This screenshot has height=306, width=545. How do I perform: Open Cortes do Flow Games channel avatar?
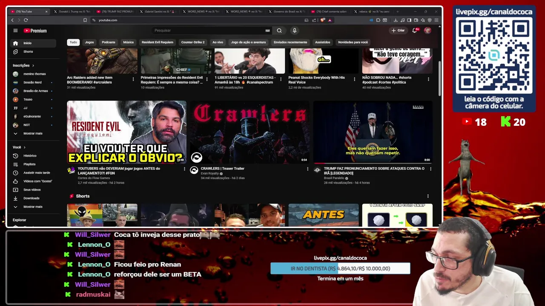(x=71, y=170)
